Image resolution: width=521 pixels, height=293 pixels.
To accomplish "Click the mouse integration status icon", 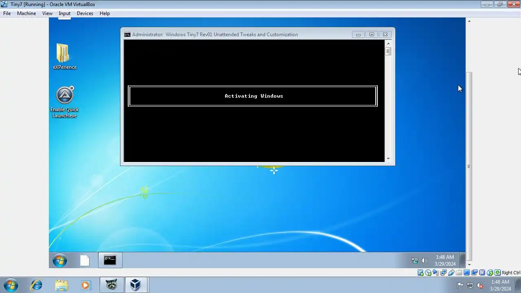I will (490, 273).
